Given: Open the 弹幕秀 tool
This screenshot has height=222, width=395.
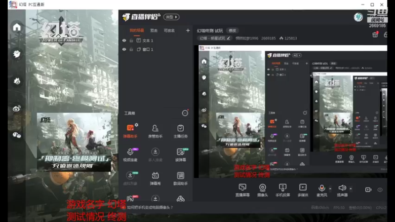Looking at the screenshot, I should (x=155, y=178).
